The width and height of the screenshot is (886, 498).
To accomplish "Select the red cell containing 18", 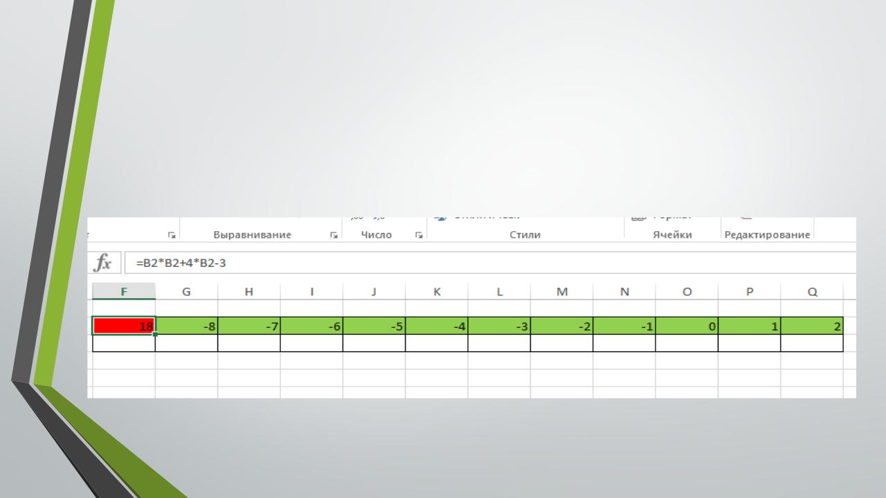I will (x=124, y=326).
